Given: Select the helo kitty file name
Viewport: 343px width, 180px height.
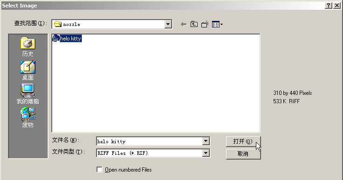Looking at the screenshot, I should pos(71,39).
